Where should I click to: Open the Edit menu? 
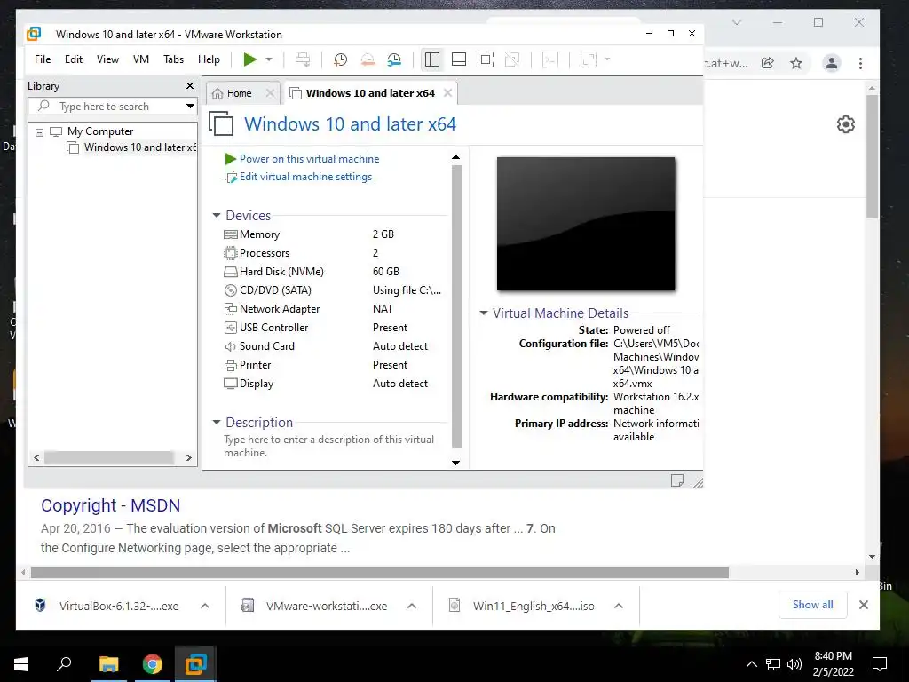tap(74, 59)
